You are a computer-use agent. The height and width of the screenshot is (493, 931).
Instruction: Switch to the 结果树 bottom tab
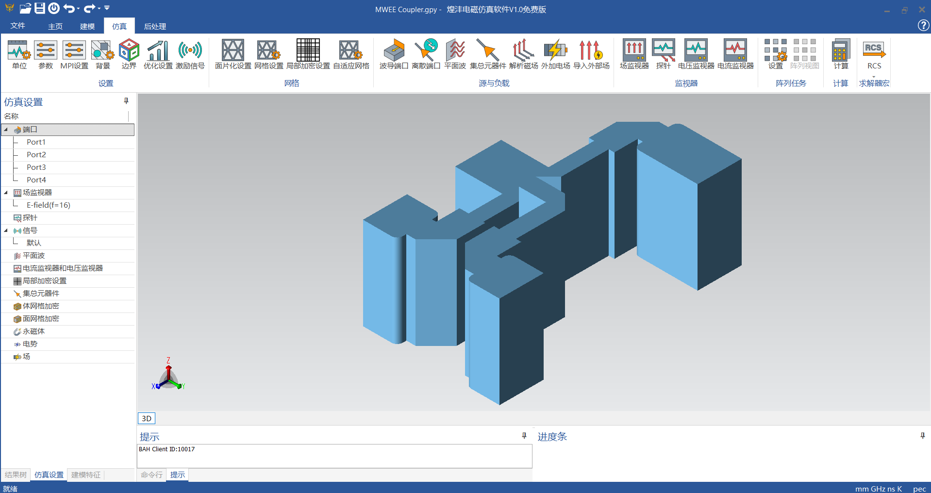tap(16, 475)
